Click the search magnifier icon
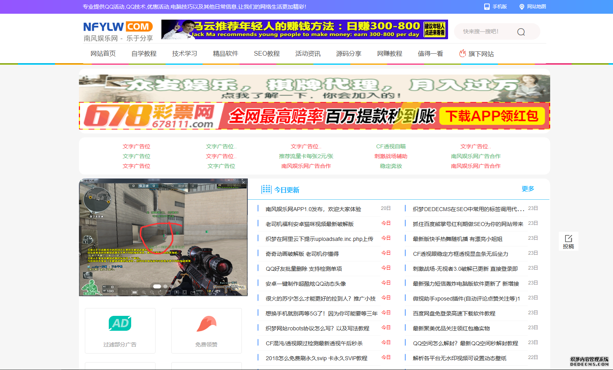This screenshot has width=613, height=370. pyautogui.click(x=521, y=32)
